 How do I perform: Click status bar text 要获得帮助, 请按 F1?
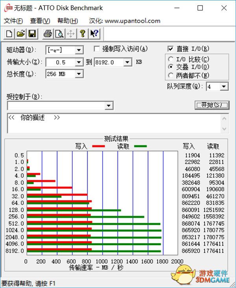click(28, 283)
